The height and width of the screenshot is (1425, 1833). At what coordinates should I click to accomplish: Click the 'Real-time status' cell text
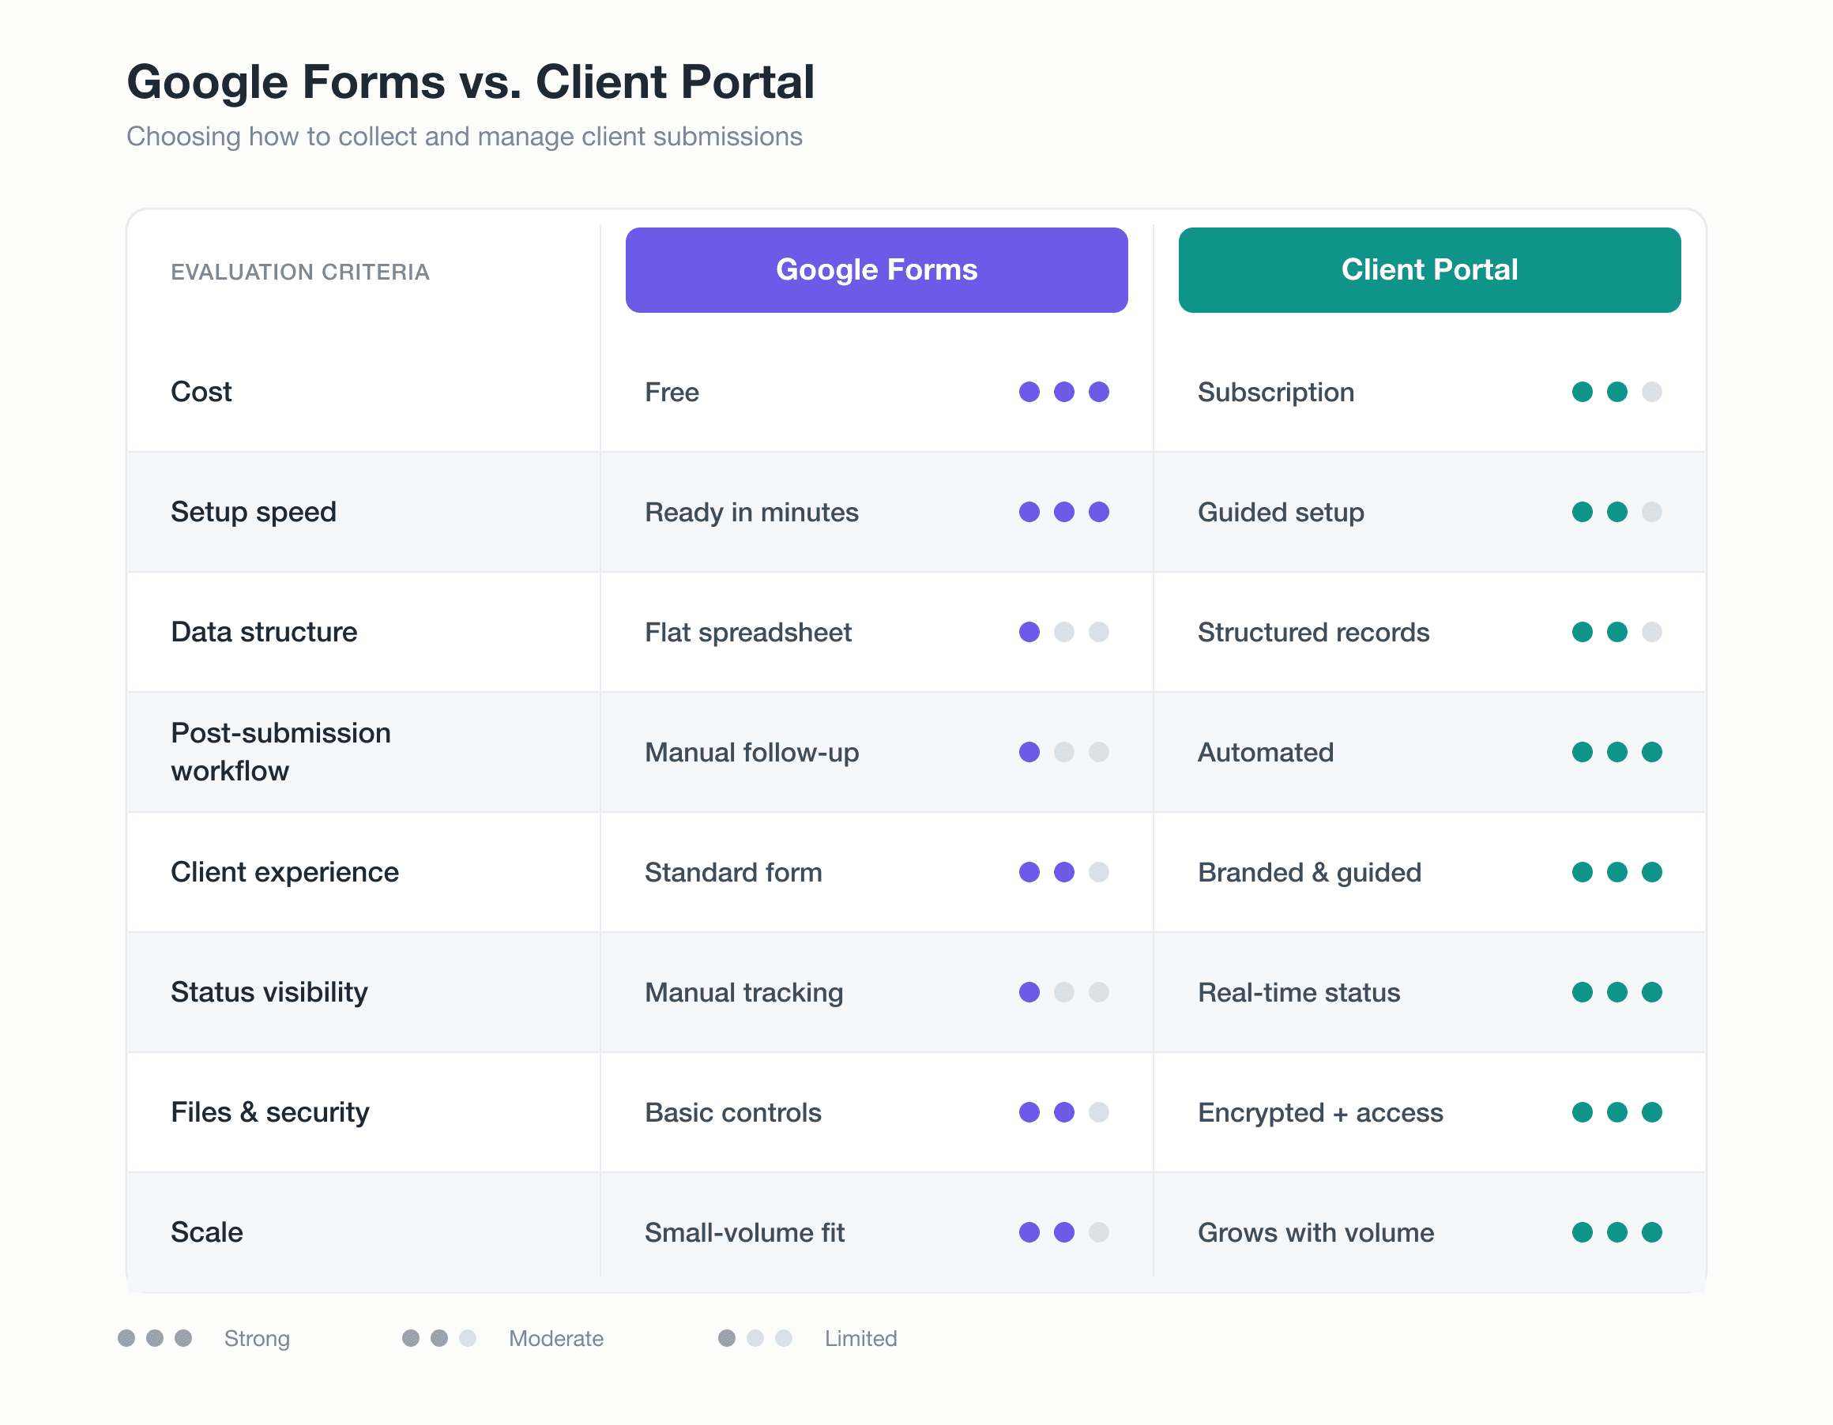(x=1298, y=992)
